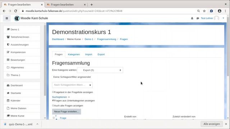Sort by the Frage column header

(x=63, y=118)
